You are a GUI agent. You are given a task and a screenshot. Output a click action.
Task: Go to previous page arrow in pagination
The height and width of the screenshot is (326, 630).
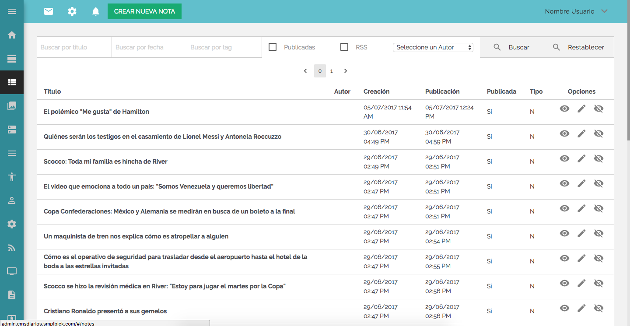[x=305, y=71]
